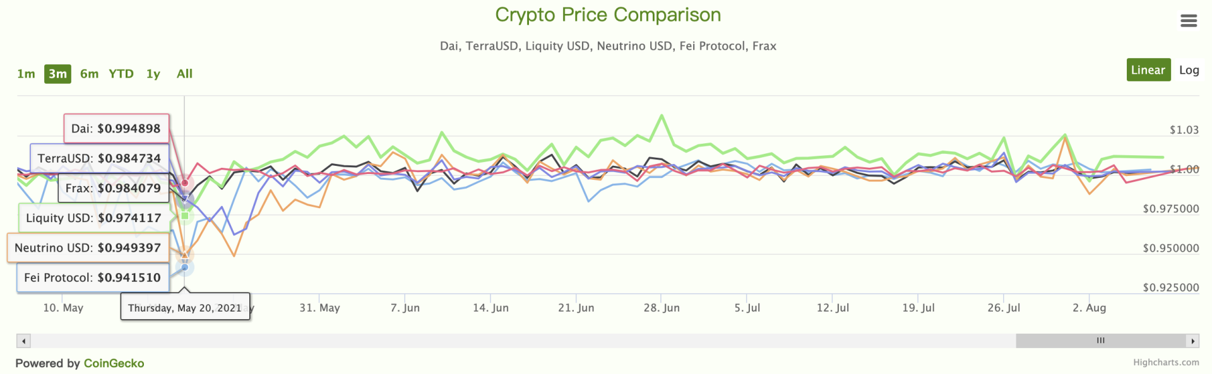Click the Liquity USD square marker
Screen dimensions: 1212x374
[x=185, y=216]
